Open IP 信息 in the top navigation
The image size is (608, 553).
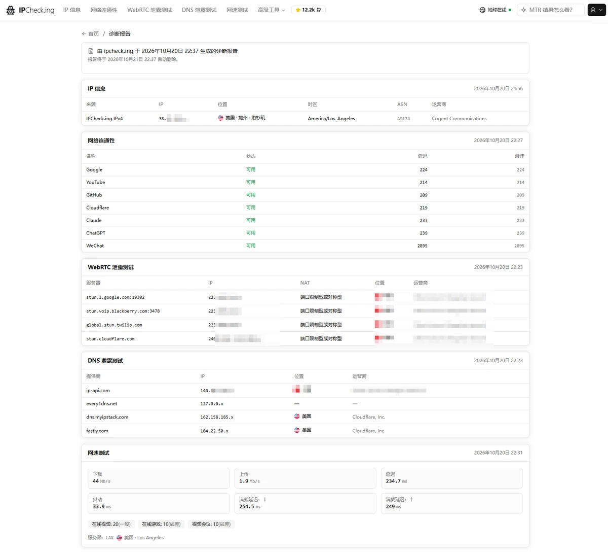(72, 10)
